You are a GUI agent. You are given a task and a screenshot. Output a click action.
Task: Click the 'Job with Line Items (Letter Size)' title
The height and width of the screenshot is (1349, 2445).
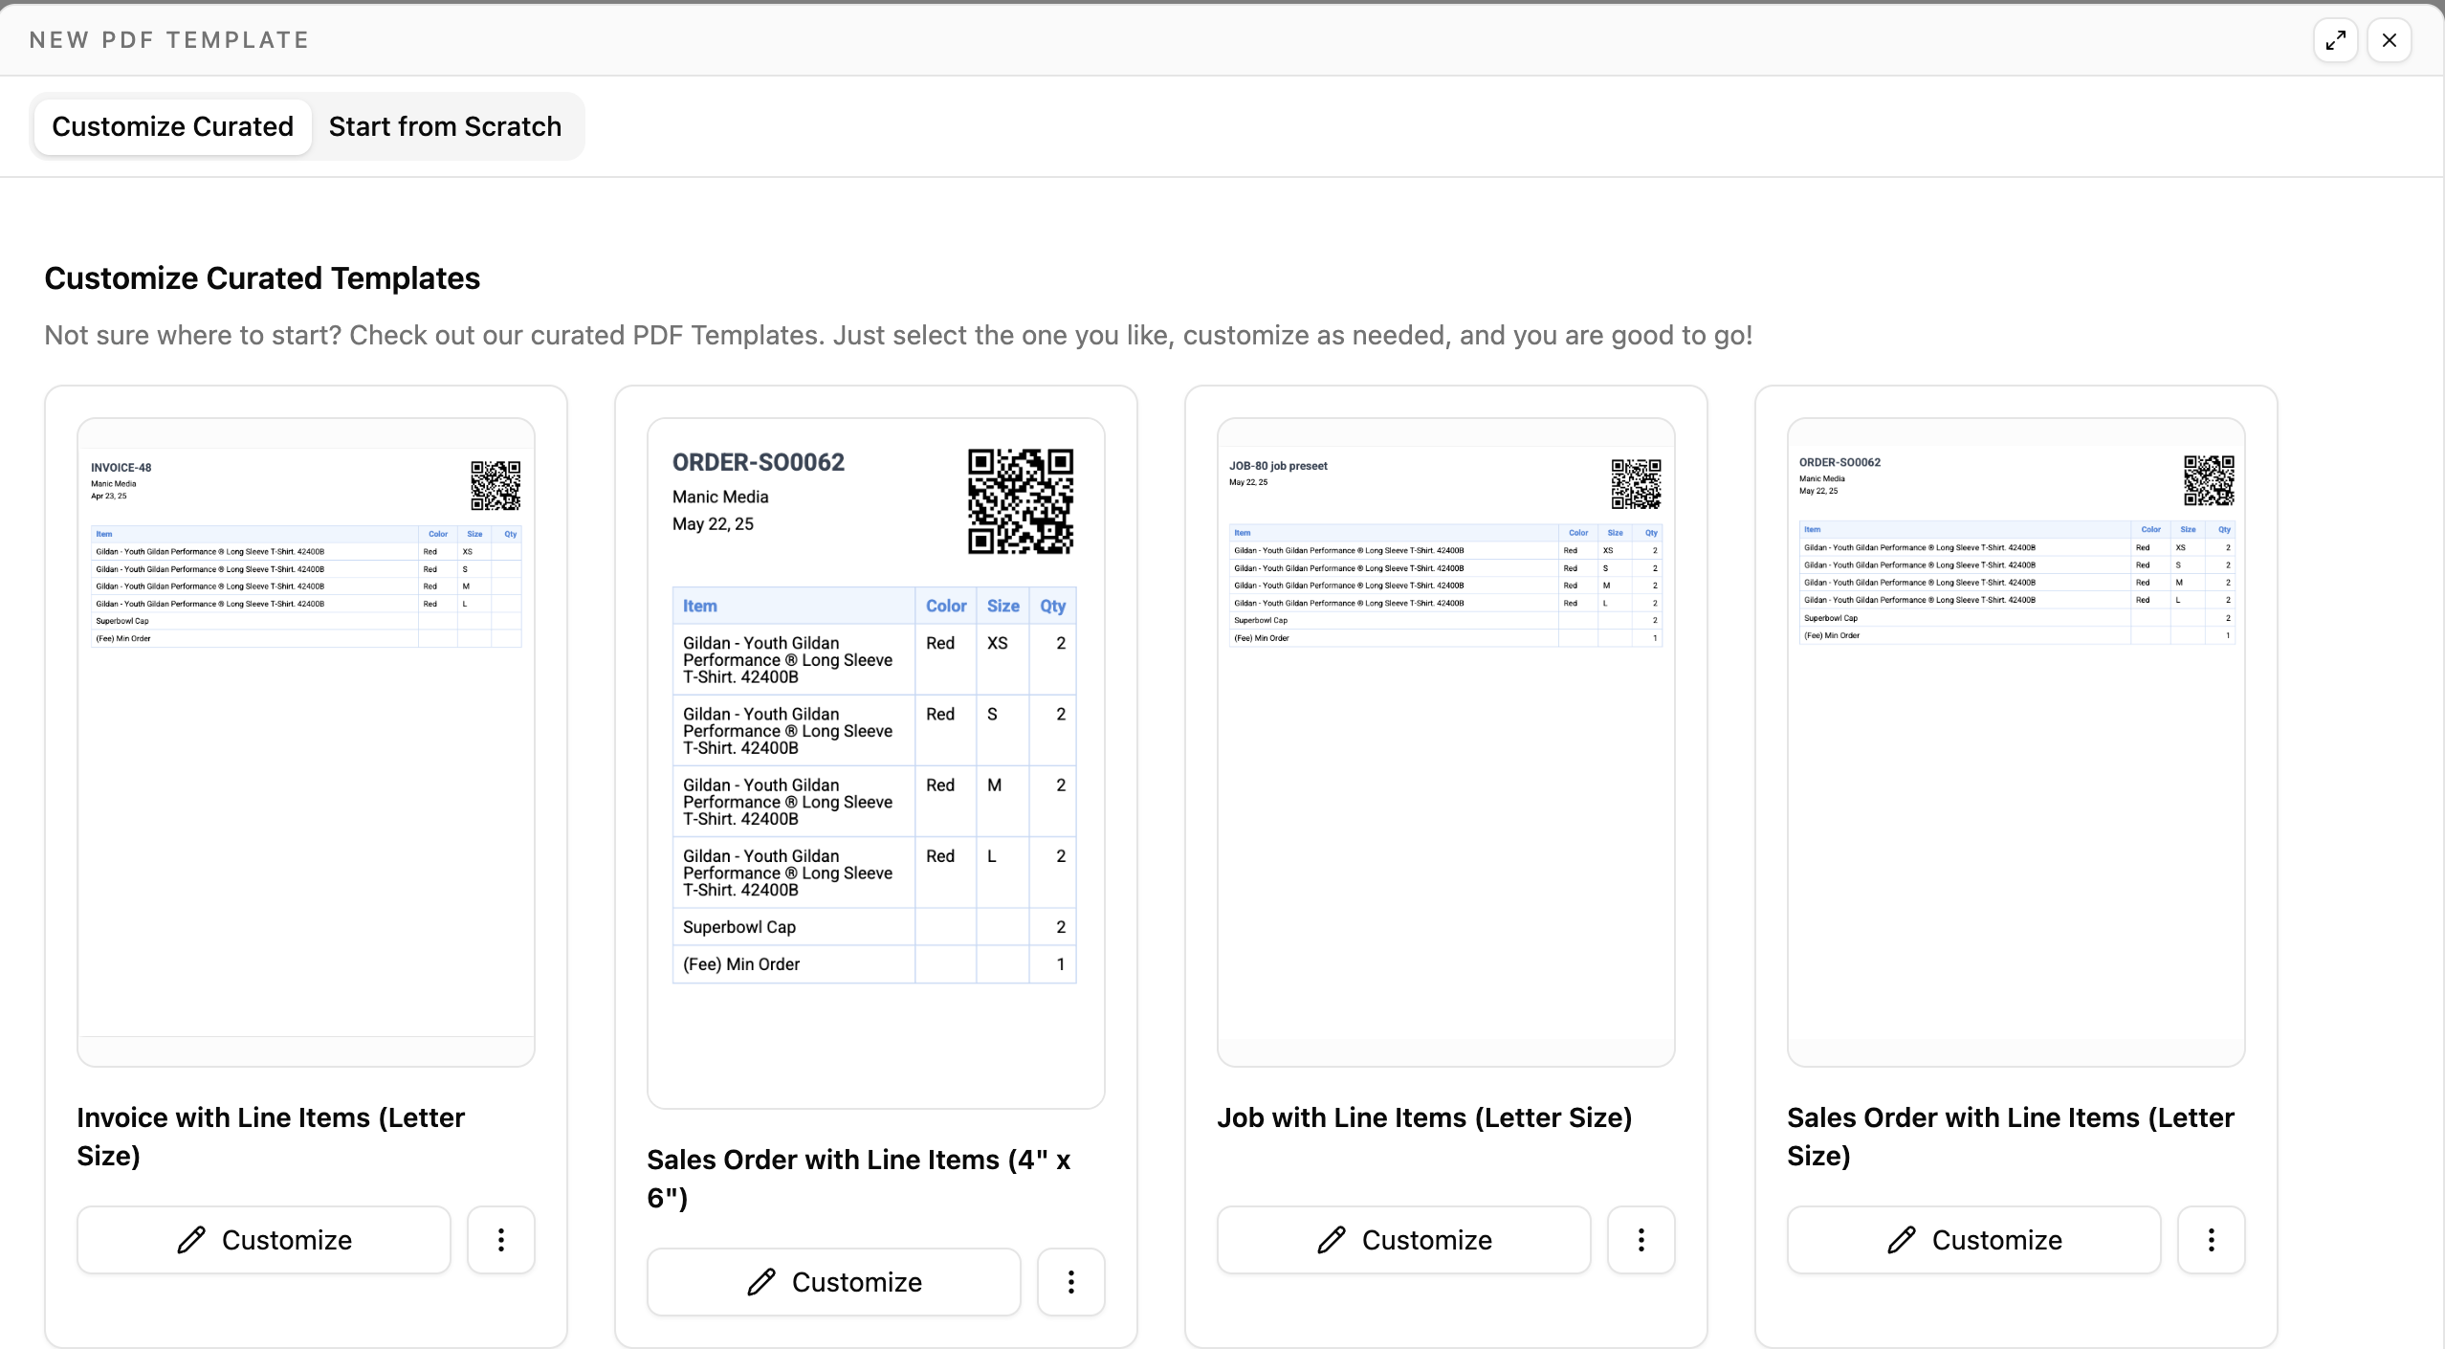tap(1424, 1117)
